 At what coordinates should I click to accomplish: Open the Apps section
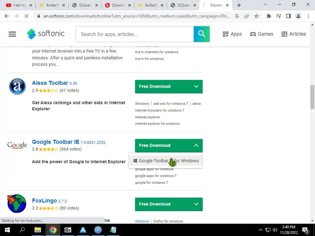(x=232, y=34)
